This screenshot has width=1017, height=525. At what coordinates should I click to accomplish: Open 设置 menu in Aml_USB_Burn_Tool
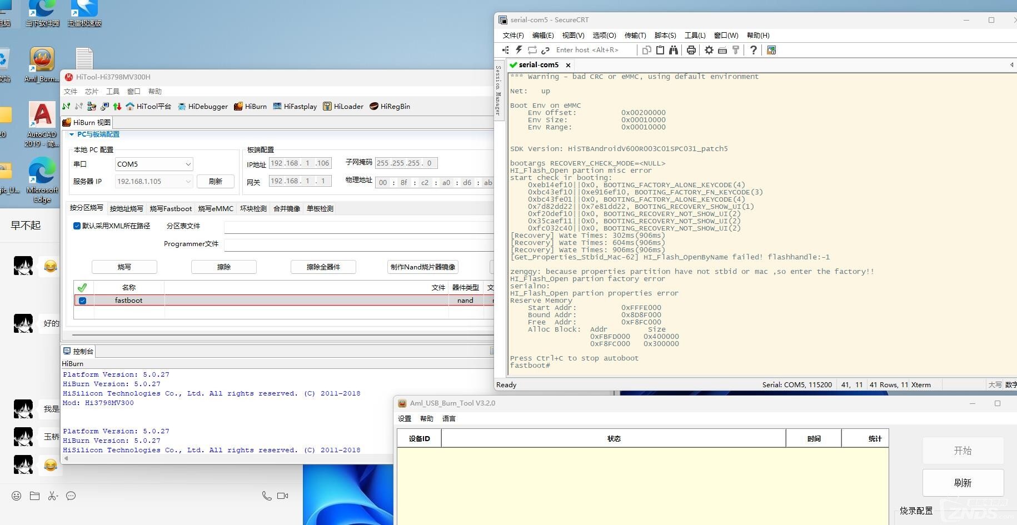coord(405,418)
